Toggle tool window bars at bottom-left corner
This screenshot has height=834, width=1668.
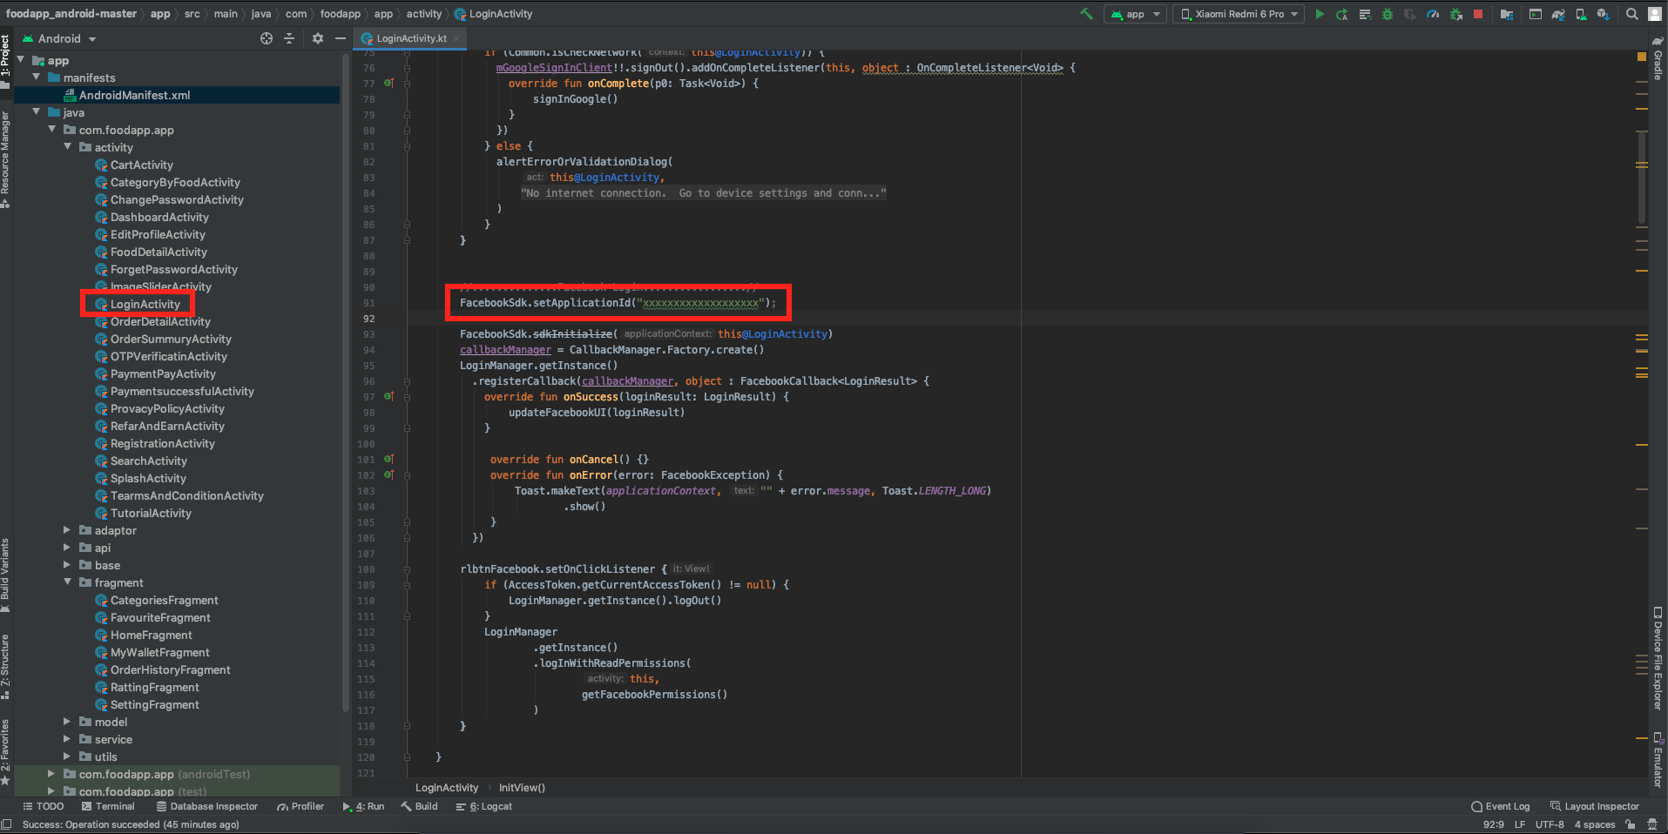pyautogui.click(x=7, y=825)
